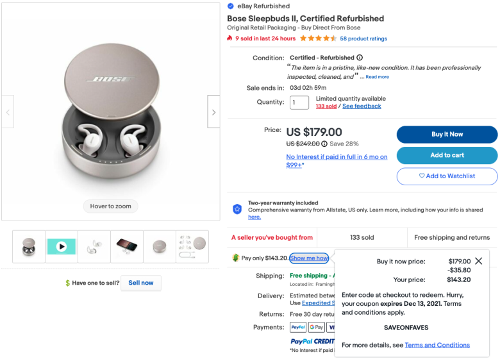Click the previous image arrow on gallery
Image resolution: width=500 pixels, height=359 pixels.
tap(8, 112)
